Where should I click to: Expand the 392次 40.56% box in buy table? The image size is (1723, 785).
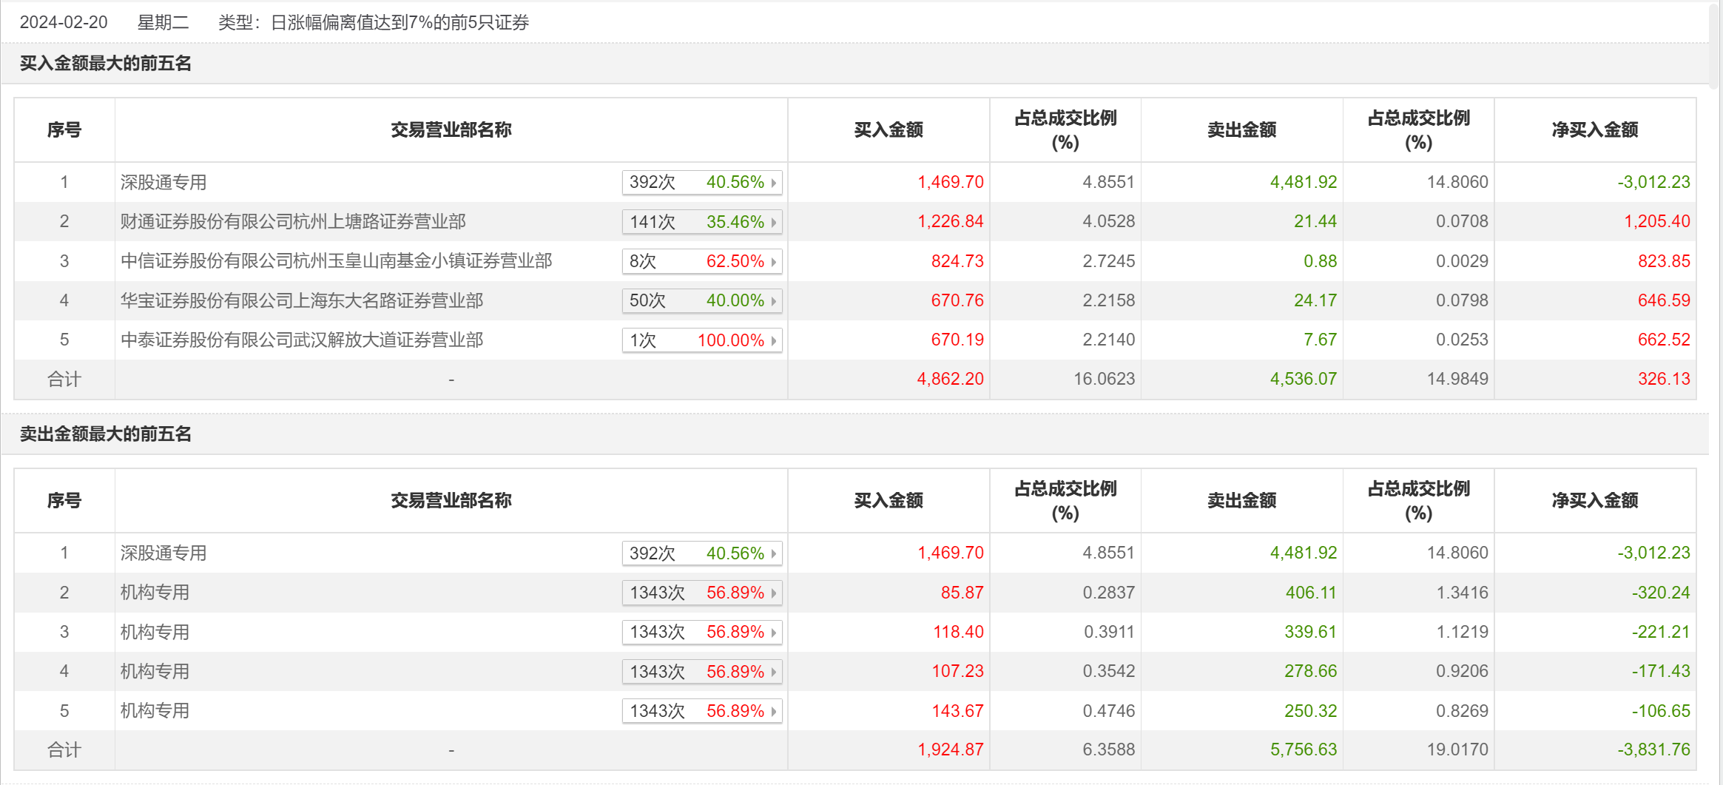tap(701, 183)
